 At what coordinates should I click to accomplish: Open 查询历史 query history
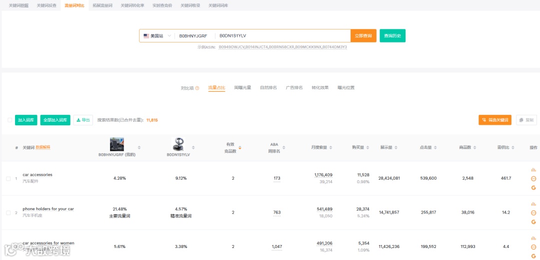[392, 36]
